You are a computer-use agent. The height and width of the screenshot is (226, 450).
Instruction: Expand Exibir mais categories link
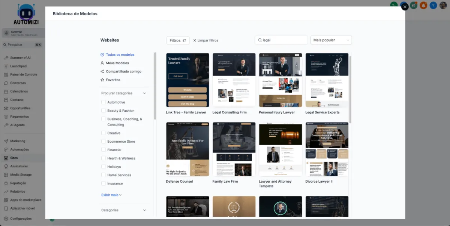[111, 195]
